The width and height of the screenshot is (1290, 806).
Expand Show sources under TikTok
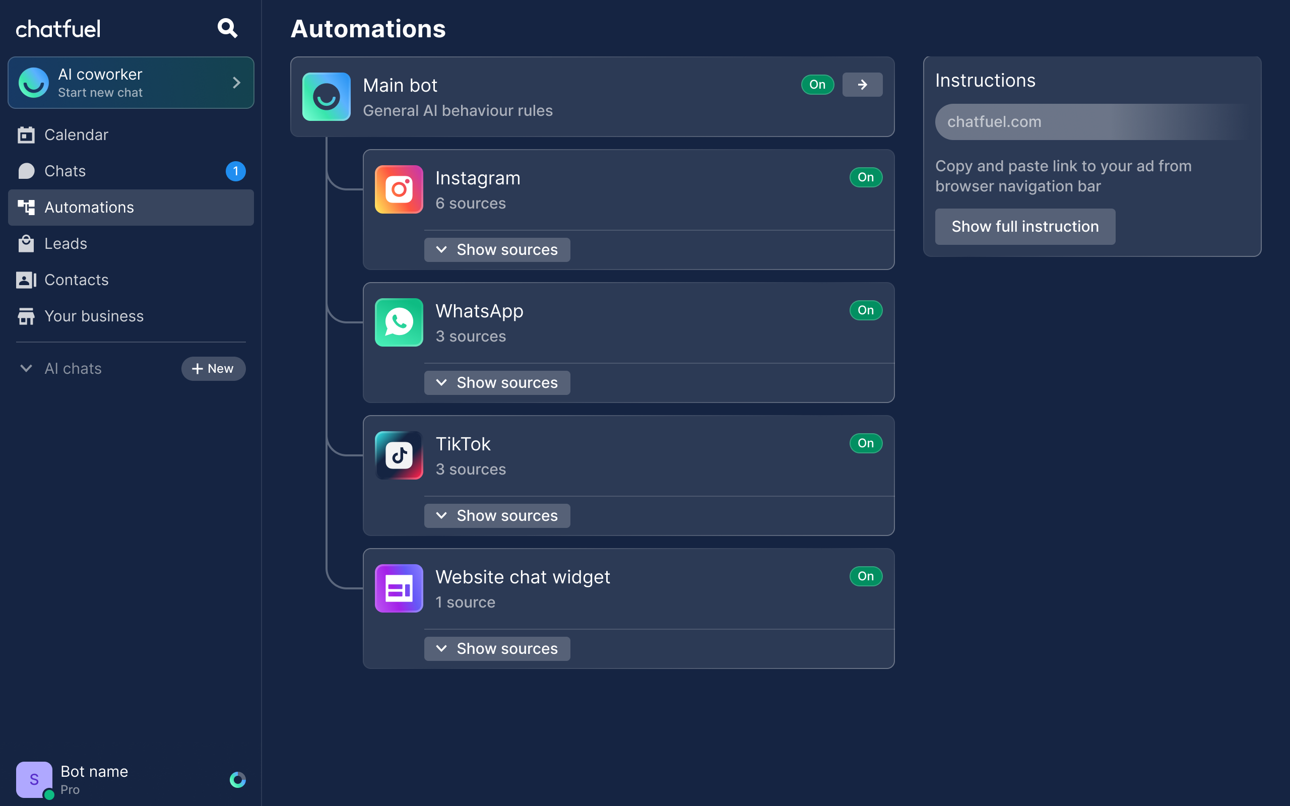click(x=497, y=516)
